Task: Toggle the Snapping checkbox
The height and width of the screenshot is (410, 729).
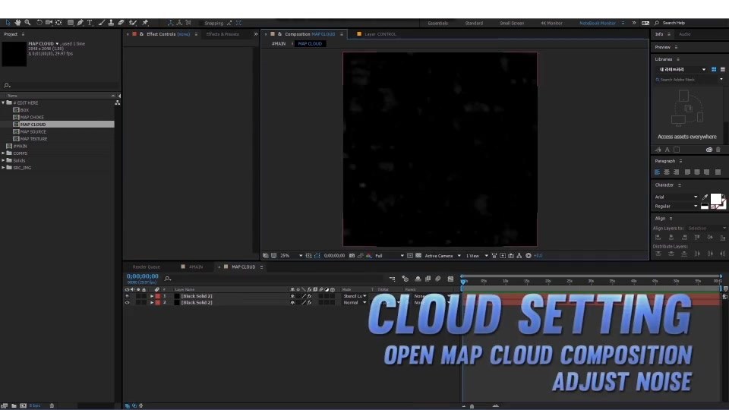Action: pos(200,23)
